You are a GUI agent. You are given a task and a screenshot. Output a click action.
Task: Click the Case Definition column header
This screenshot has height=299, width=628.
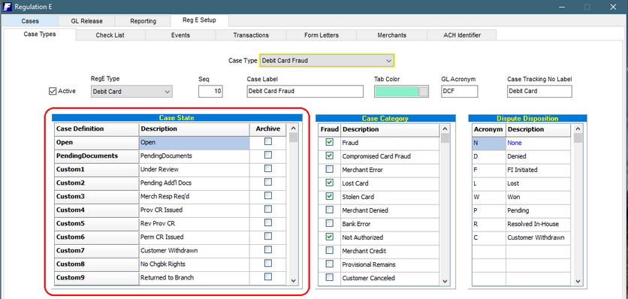pos(96,129)
